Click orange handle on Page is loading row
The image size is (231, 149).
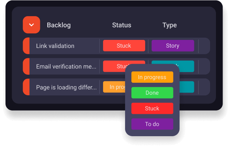[26, 87]
